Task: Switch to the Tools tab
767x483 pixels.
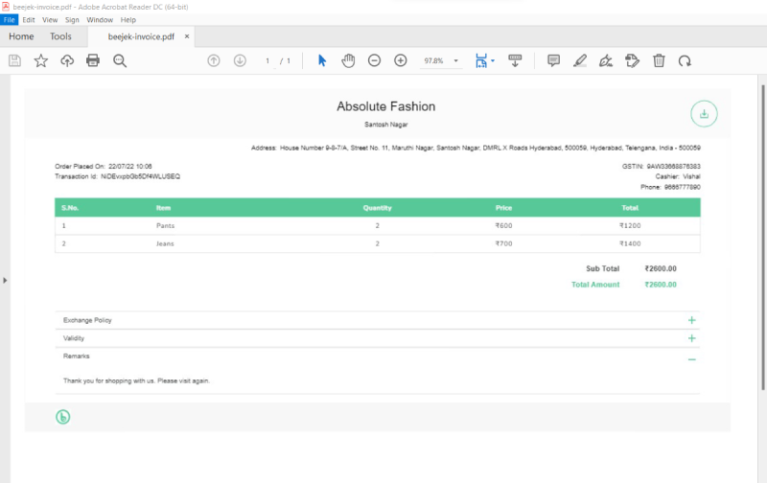Action: point(60,36)
